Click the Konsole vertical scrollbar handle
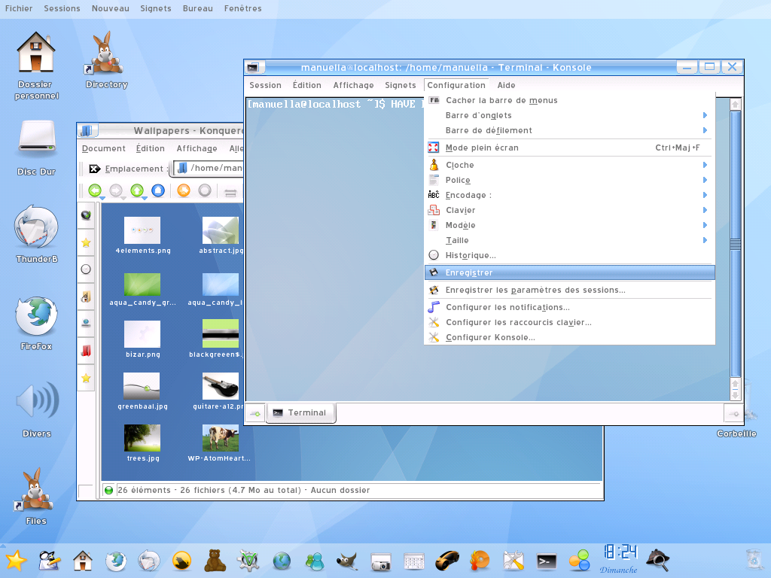The width and height of the screenshot is (771, 578). (x=735, y=244)
